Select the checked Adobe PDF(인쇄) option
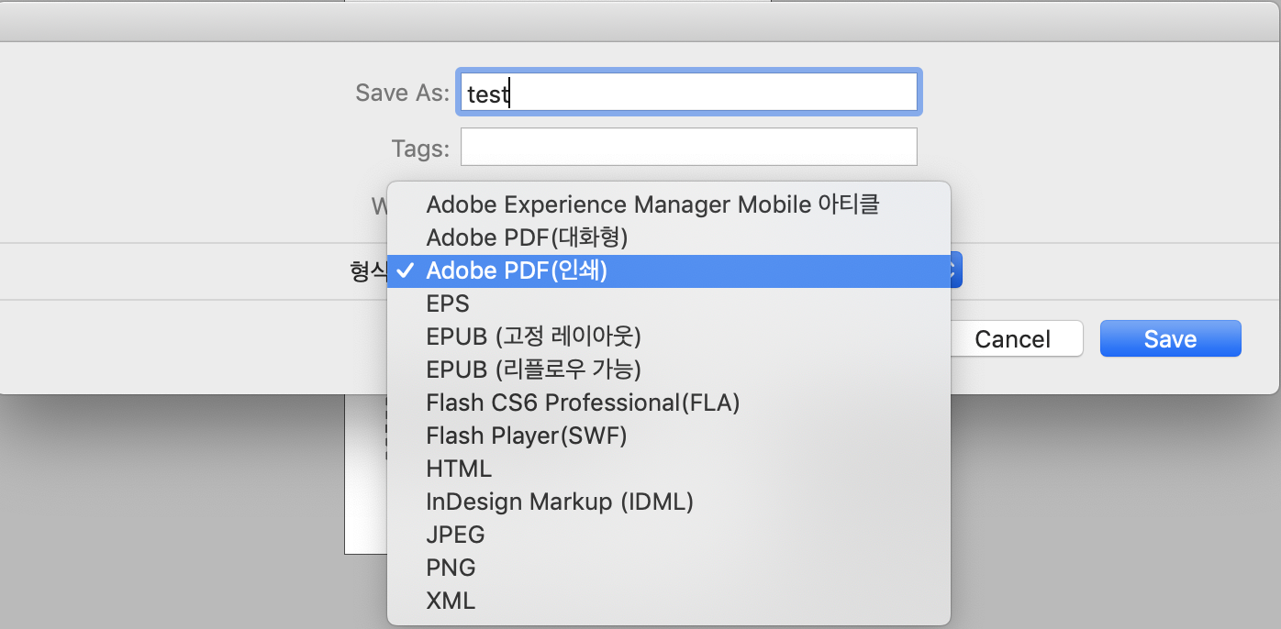Image resolution: width=1281 pixels, height=629 pixels. (x=669, y=270)
